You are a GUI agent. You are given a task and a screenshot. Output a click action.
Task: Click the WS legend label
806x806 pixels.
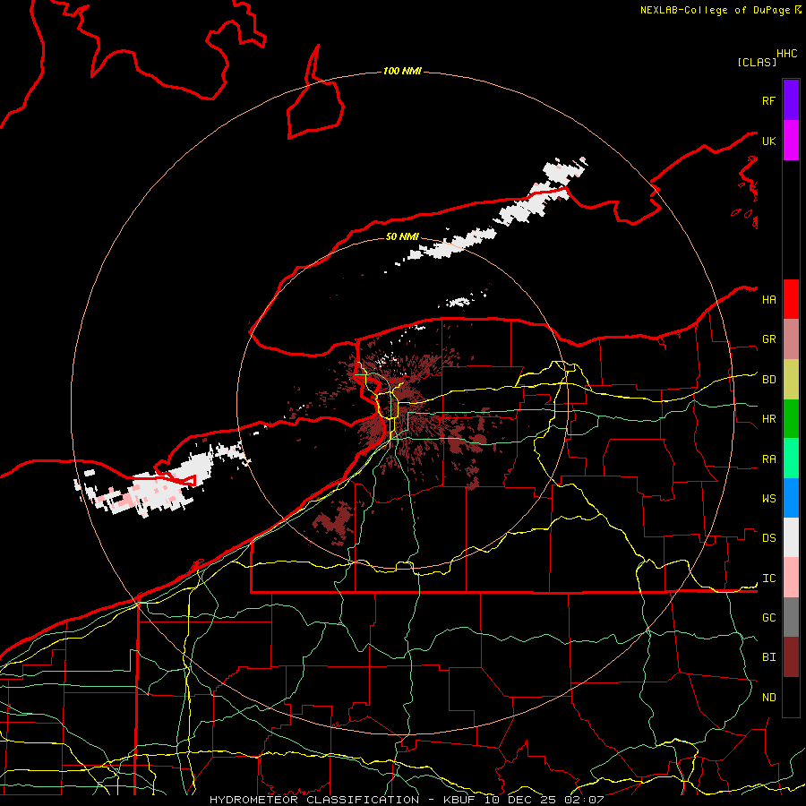(769, 498)
